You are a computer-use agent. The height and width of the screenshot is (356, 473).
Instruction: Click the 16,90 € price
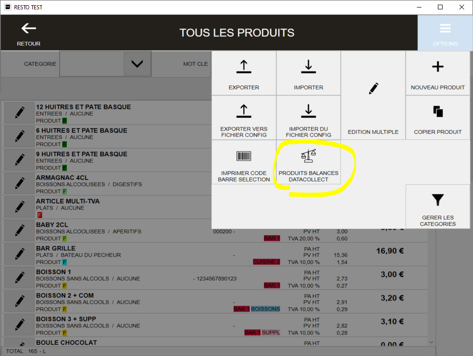390,251
